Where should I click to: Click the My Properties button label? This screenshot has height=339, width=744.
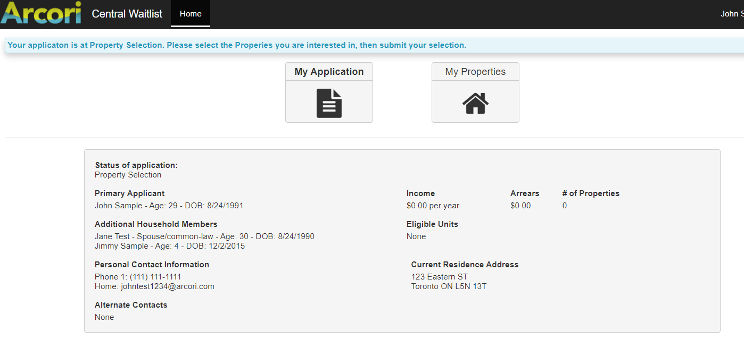tap(475, 72)
